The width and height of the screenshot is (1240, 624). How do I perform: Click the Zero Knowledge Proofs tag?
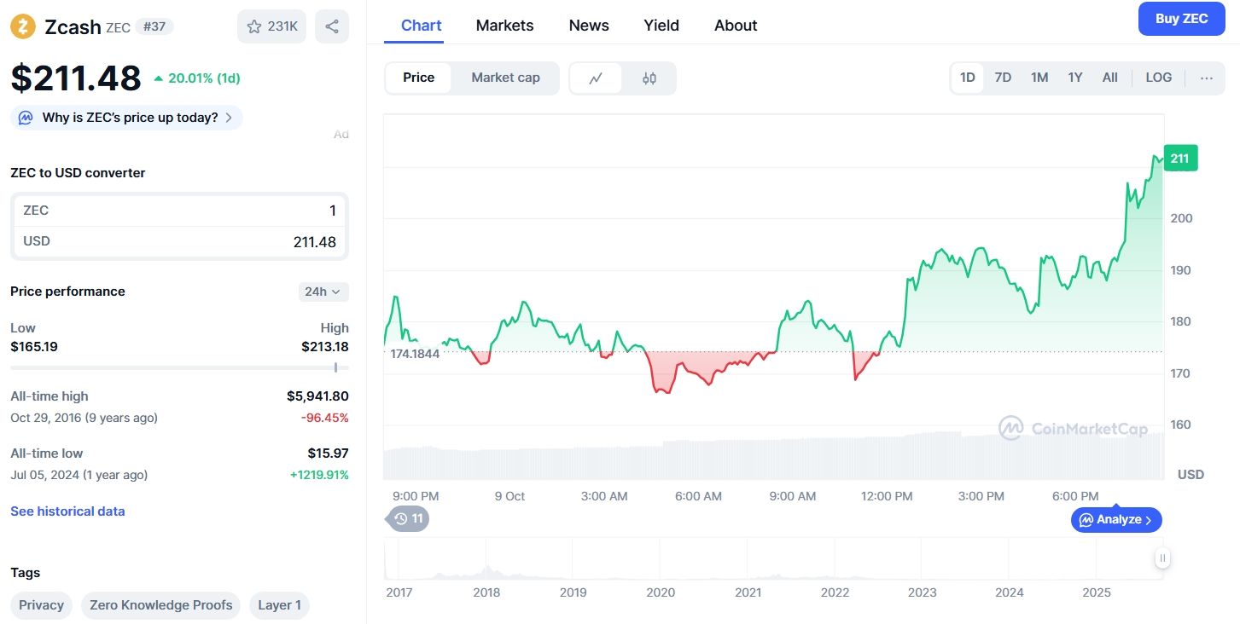click(x=161, y=605)
